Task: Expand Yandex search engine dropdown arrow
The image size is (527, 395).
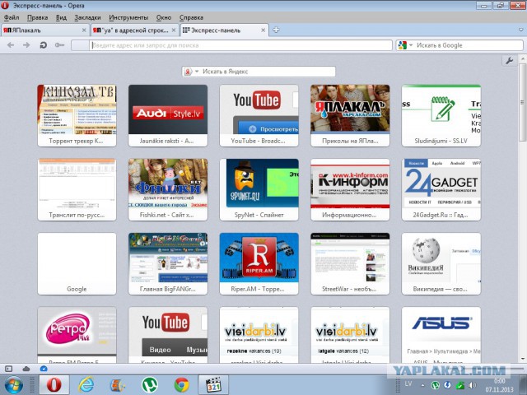Action: [x=197, y=72]
